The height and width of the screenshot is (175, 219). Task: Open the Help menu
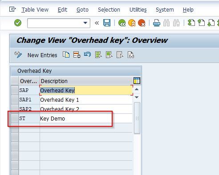click(x=188, y=10)
